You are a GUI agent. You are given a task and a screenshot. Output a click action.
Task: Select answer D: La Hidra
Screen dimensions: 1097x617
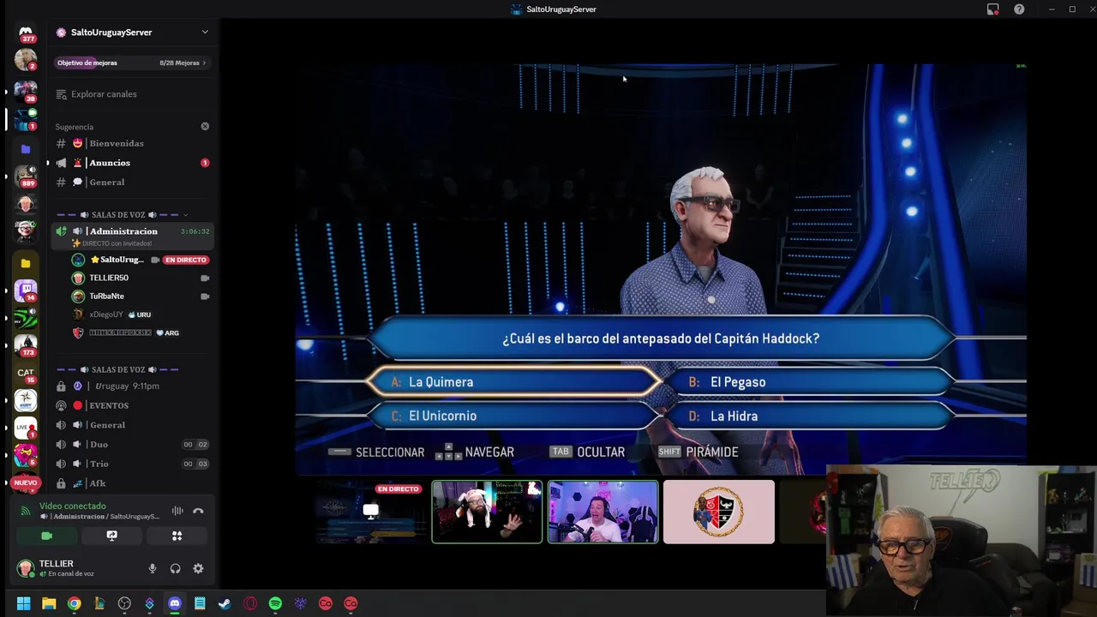[x=810, y=416]
